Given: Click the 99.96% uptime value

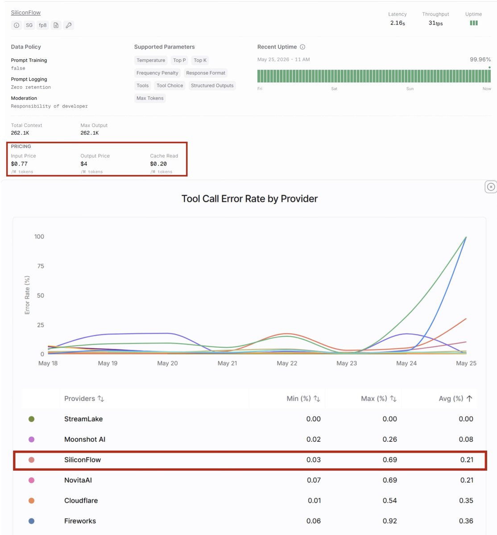Looking at the screenshot, I should tap(480, 59).
